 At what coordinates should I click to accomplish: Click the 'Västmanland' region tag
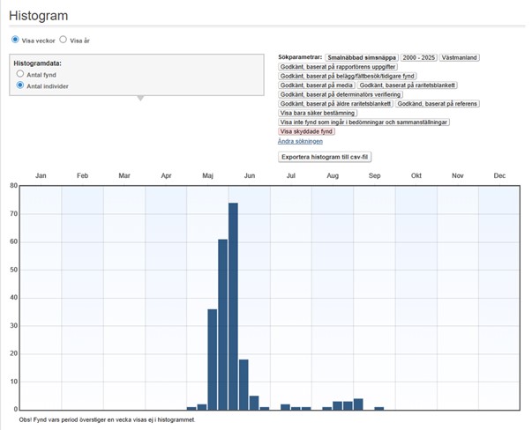[459, 57]
